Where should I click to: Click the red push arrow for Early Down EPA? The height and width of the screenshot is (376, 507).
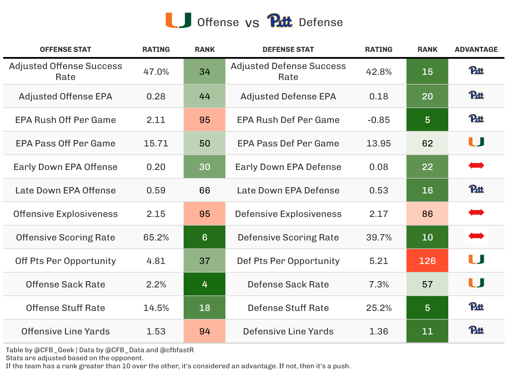point(476,165)
